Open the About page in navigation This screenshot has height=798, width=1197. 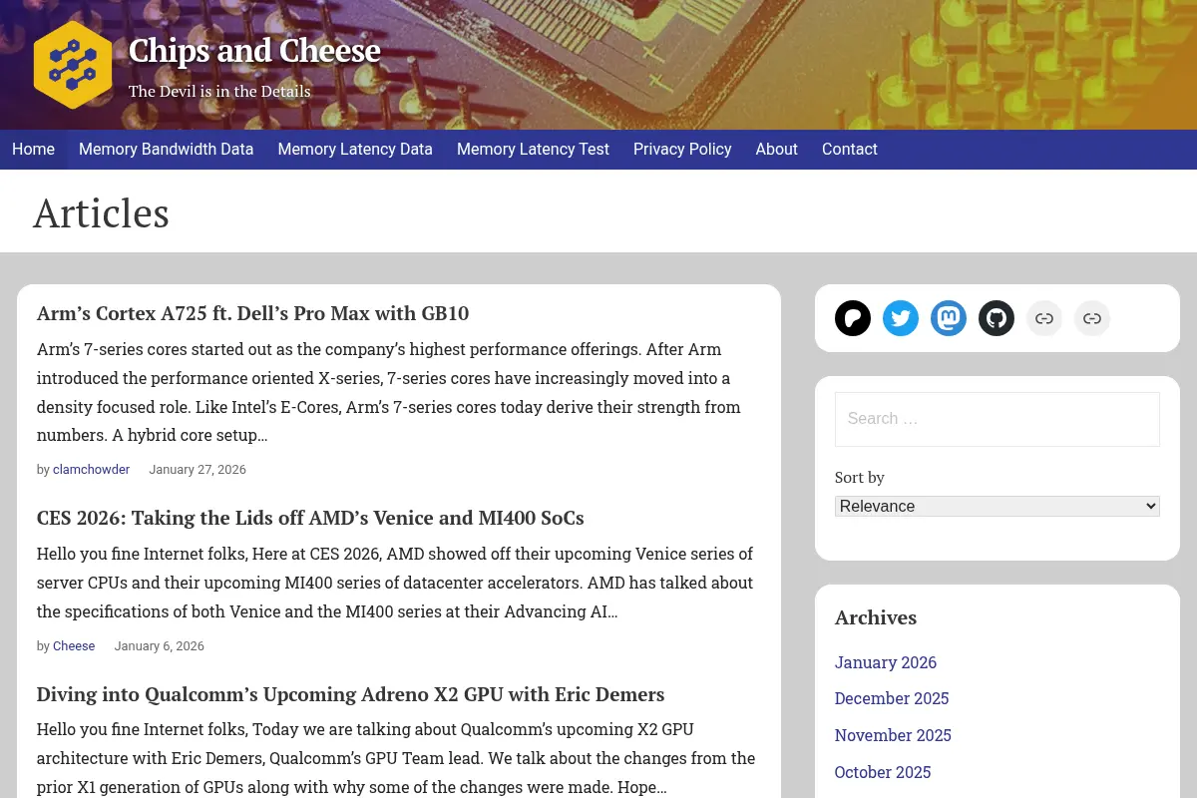776,150
